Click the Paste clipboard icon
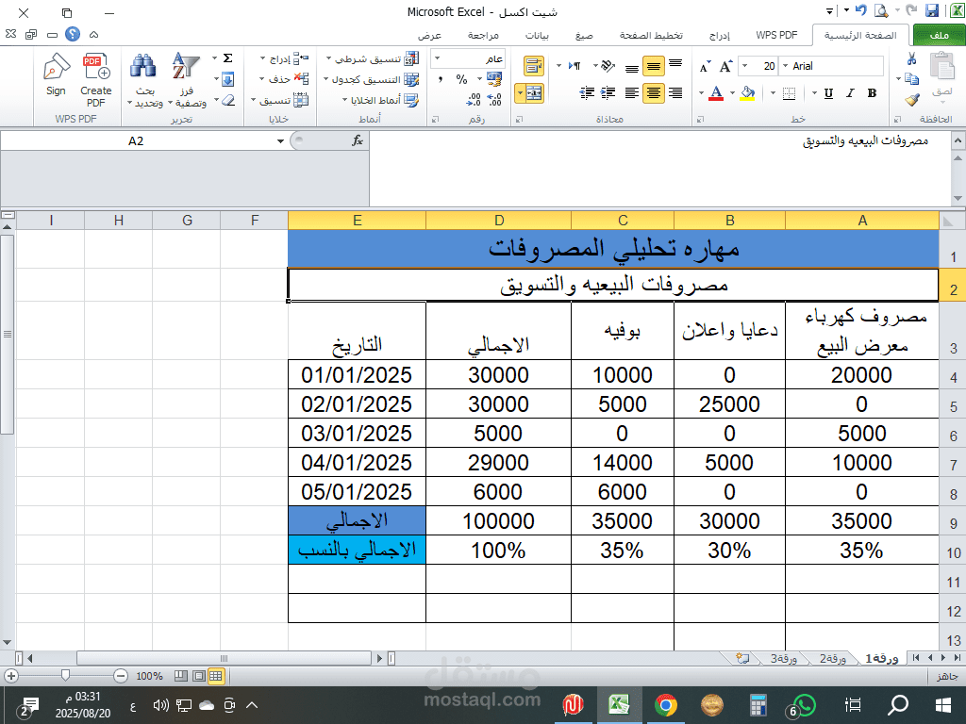 tap(942, 67)
